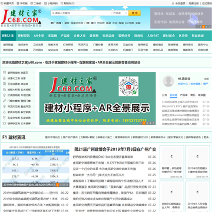212x212 pixels.
Task: Click the JC68.COM logo in header
Action: point(21,18)
